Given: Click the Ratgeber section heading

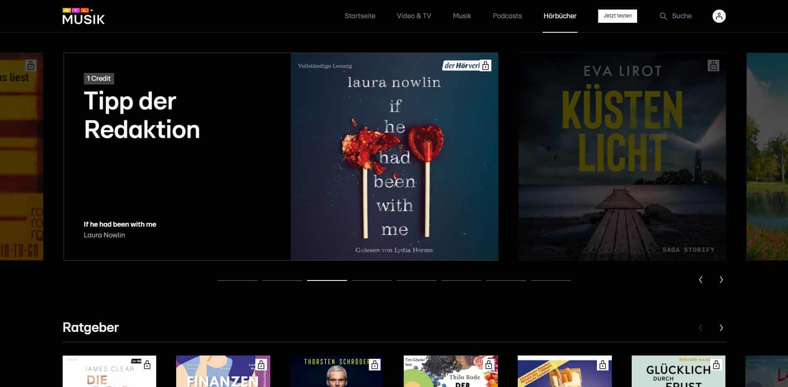Looking at the screenshot, I should coord(90,327).
